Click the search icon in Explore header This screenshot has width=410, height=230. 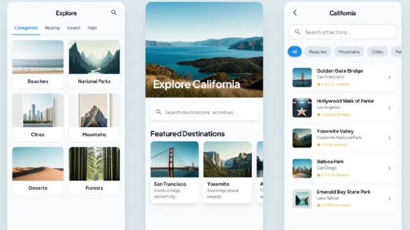[x=114, y=12]
